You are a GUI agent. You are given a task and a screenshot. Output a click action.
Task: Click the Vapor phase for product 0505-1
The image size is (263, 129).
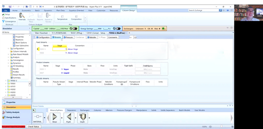pos(66,69)
